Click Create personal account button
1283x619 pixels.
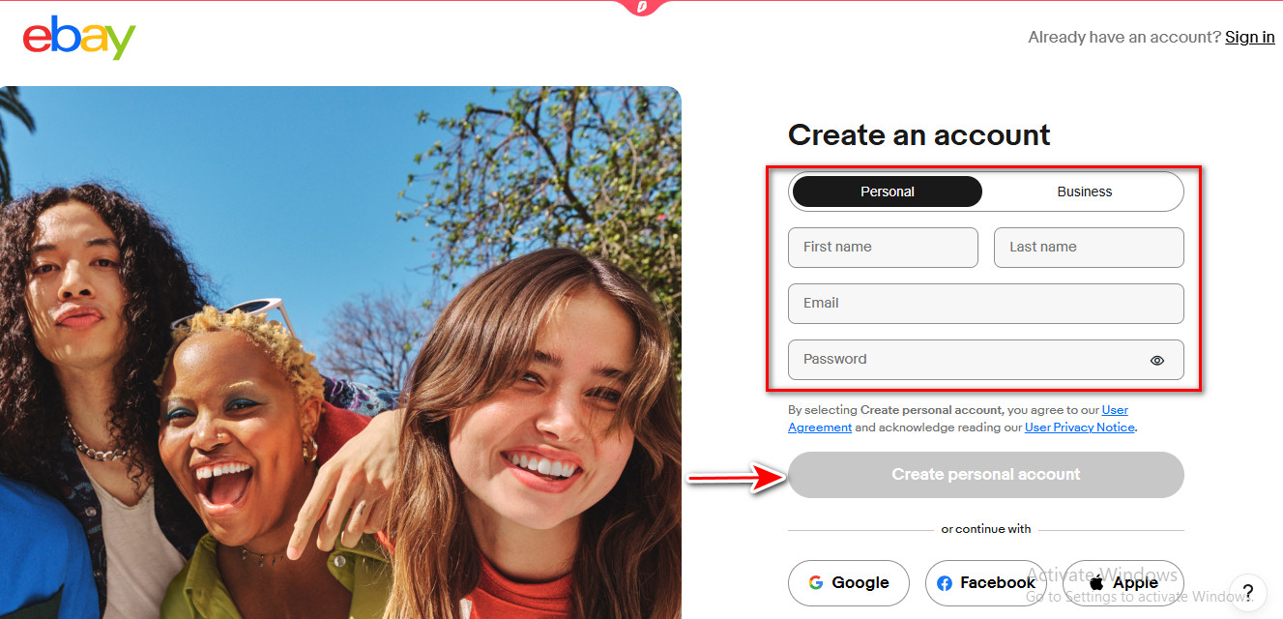(985, 475)
